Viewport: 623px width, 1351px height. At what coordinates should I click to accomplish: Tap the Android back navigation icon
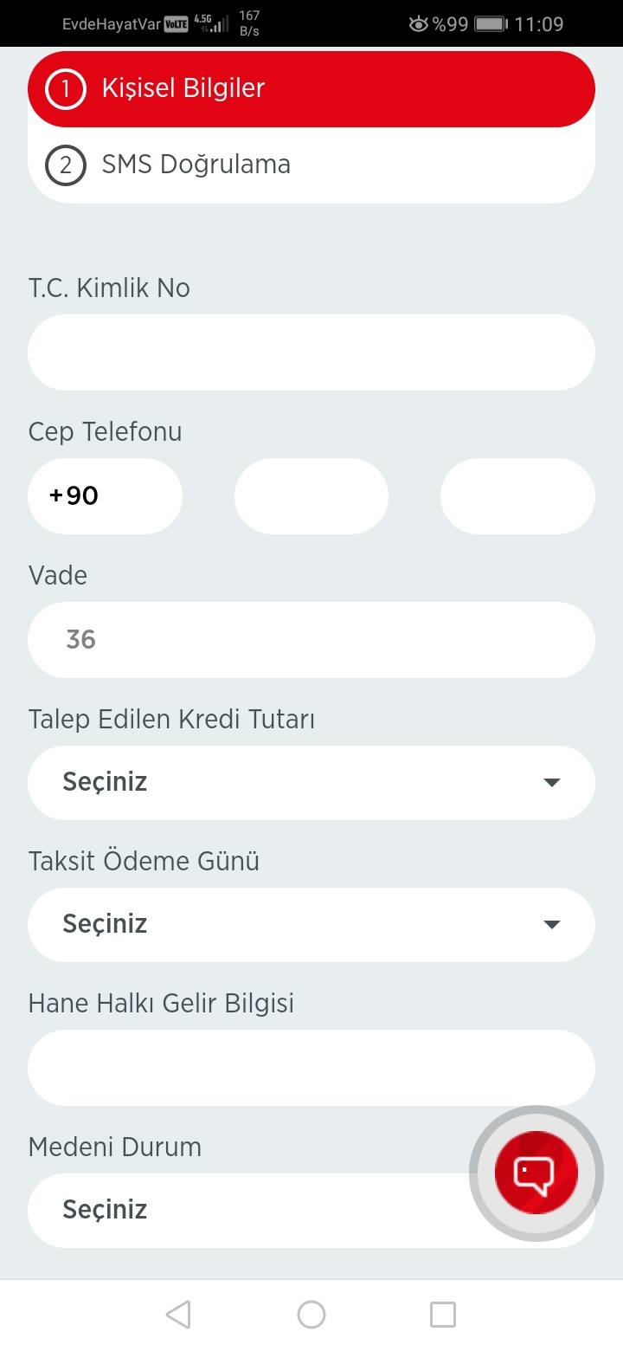coord(178,1315)
